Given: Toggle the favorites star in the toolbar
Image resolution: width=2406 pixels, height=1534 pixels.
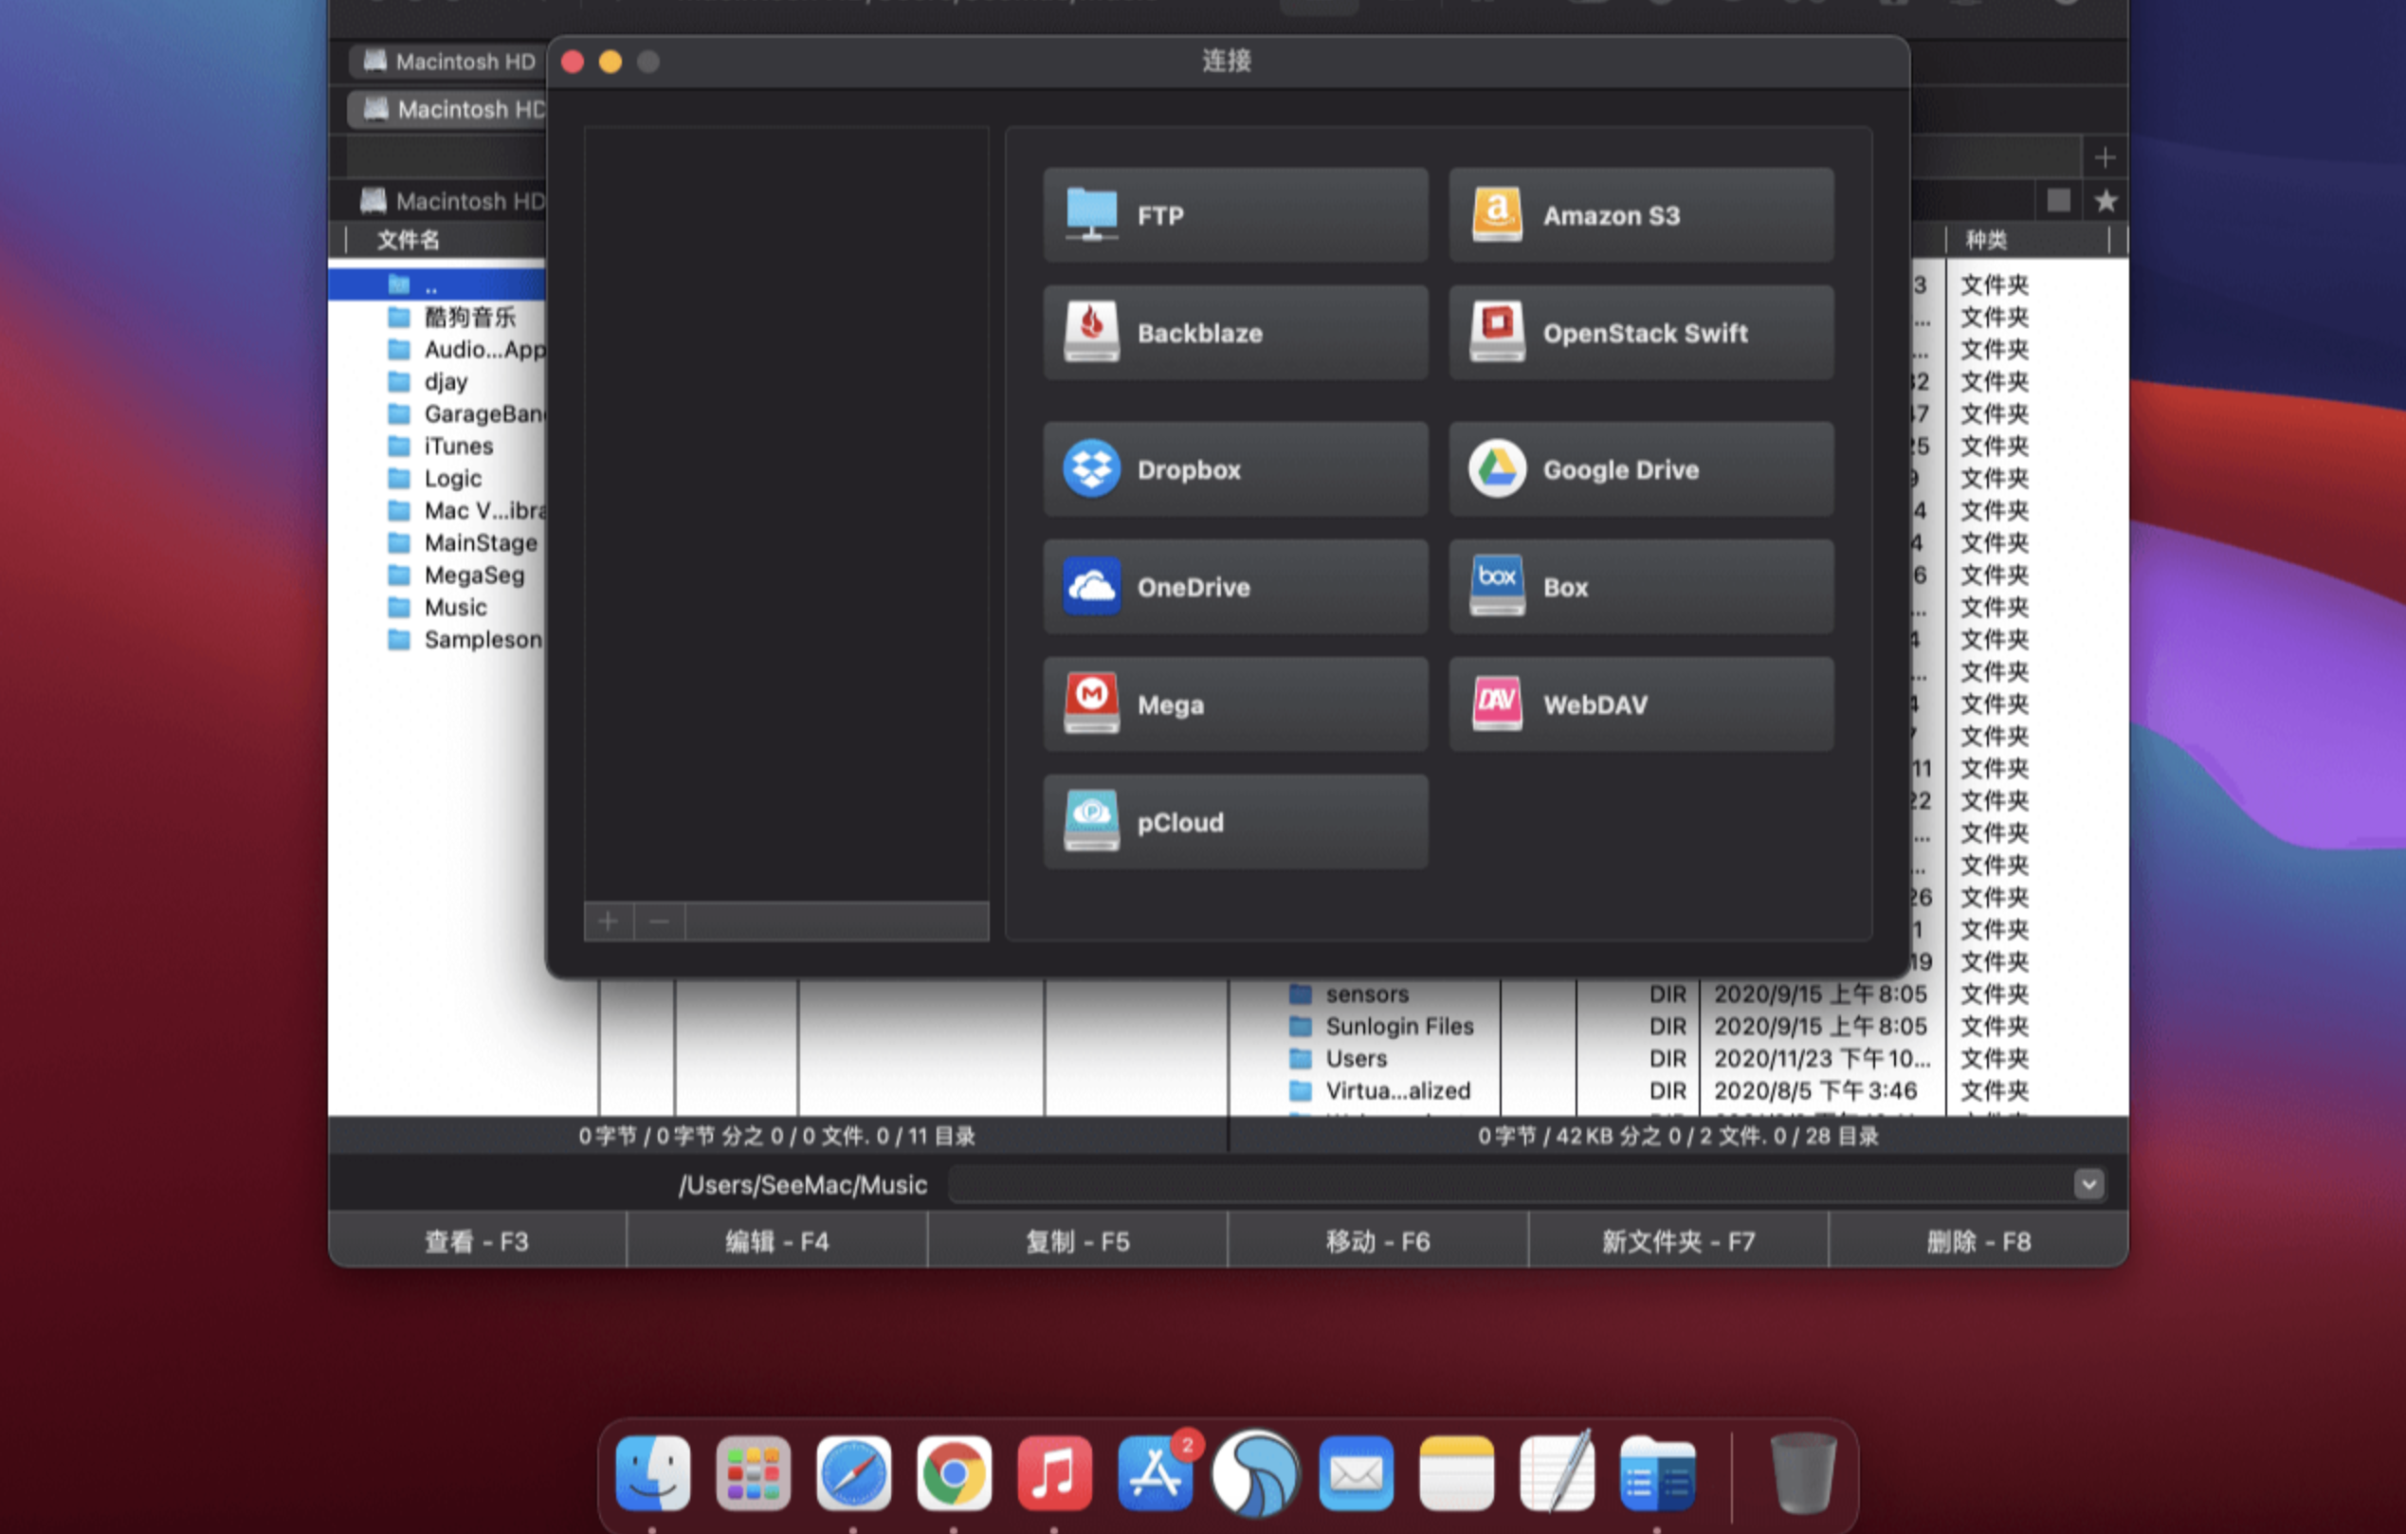Looking at the screenshot, I should click(x=2105, y=201).
